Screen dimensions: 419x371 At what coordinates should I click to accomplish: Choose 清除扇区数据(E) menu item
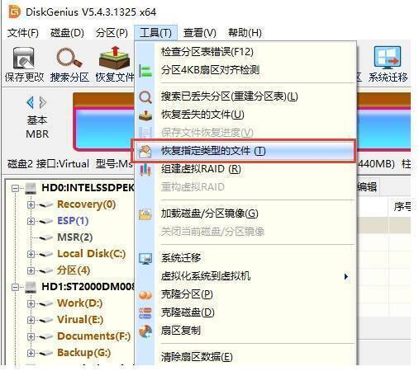245,357
